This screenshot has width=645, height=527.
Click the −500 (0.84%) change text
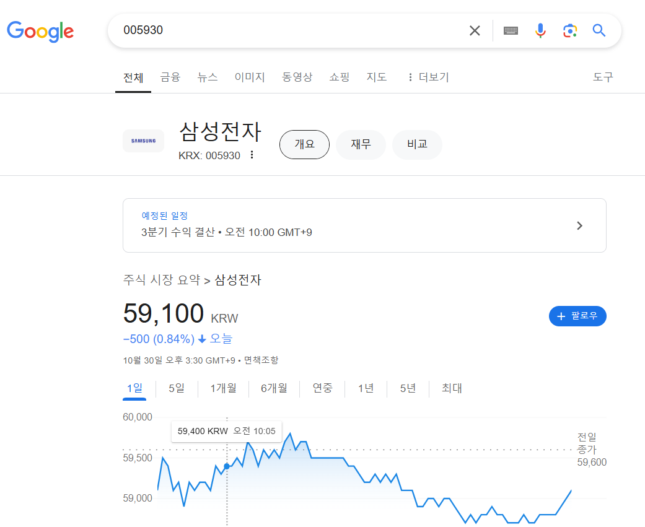tap(159, 339)
